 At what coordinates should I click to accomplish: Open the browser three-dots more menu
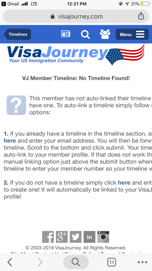142,262
